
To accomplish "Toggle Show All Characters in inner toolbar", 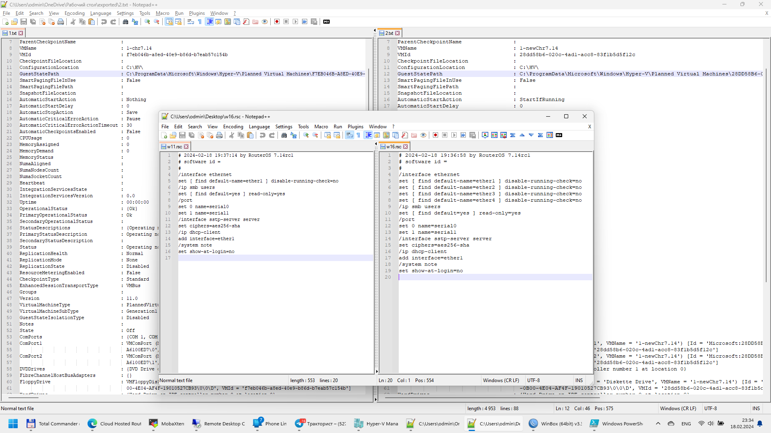I will 359,136.
